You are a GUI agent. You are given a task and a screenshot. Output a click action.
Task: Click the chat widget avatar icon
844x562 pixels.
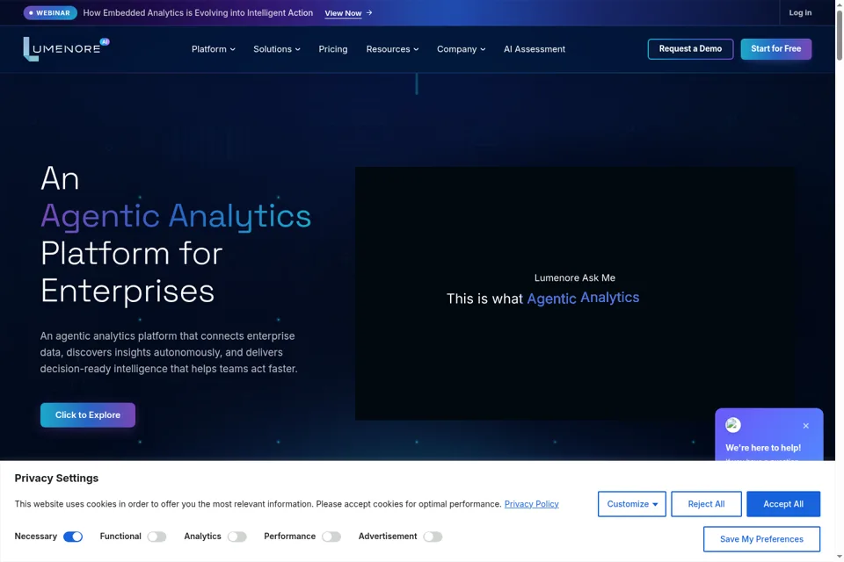tap(732, 425)
